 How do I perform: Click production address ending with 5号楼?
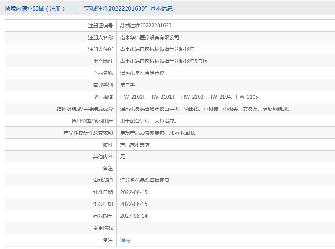163,61
